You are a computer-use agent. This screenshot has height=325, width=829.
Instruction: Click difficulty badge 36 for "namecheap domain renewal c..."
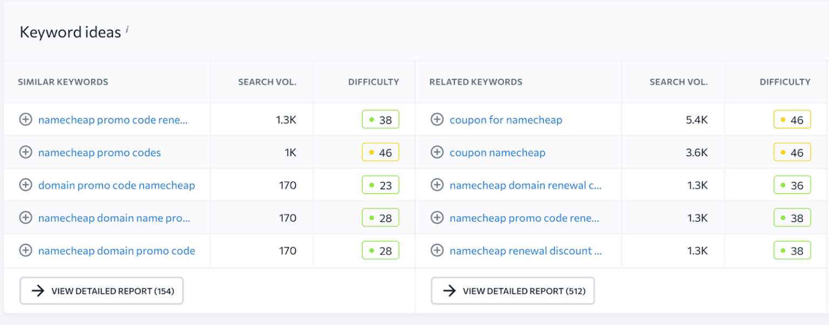792,185
